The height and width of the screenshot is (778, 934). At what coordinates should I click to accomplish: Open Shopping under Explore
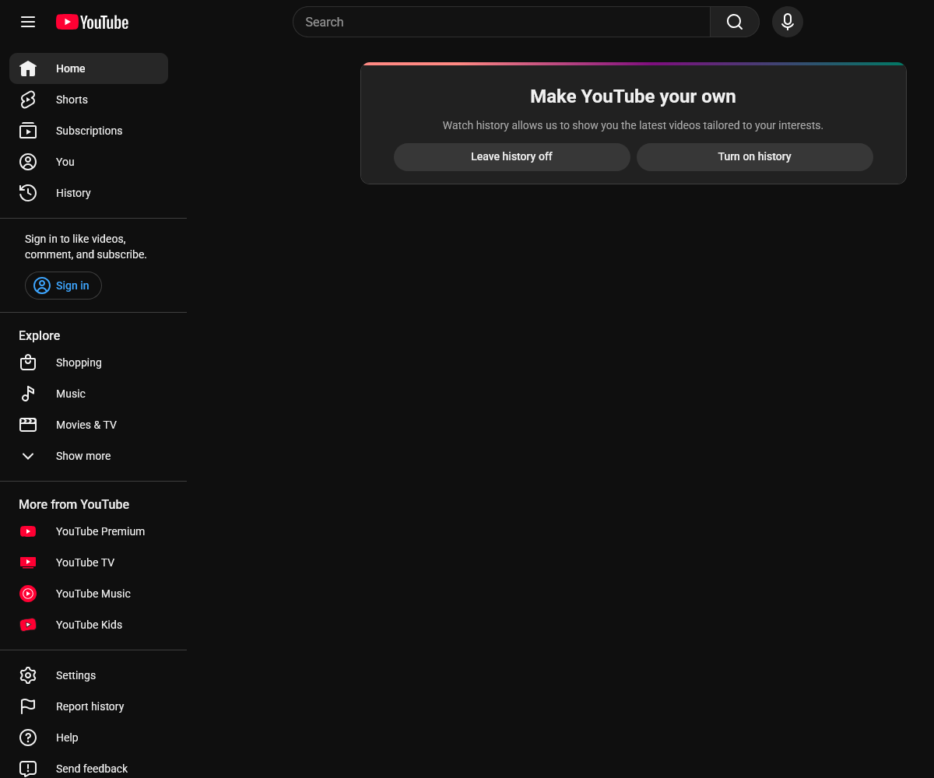[79, 363]
